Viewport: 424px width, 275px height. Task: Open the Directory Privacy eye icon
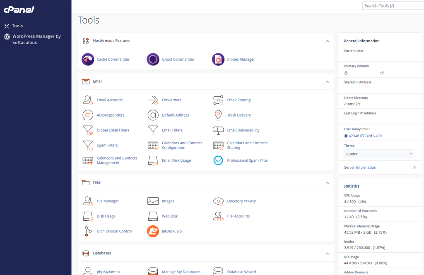(218, 201)
